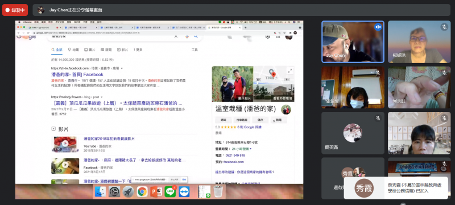455x205 pixels.
Task: Expand the 更多 search options
Action: point(138,50)
